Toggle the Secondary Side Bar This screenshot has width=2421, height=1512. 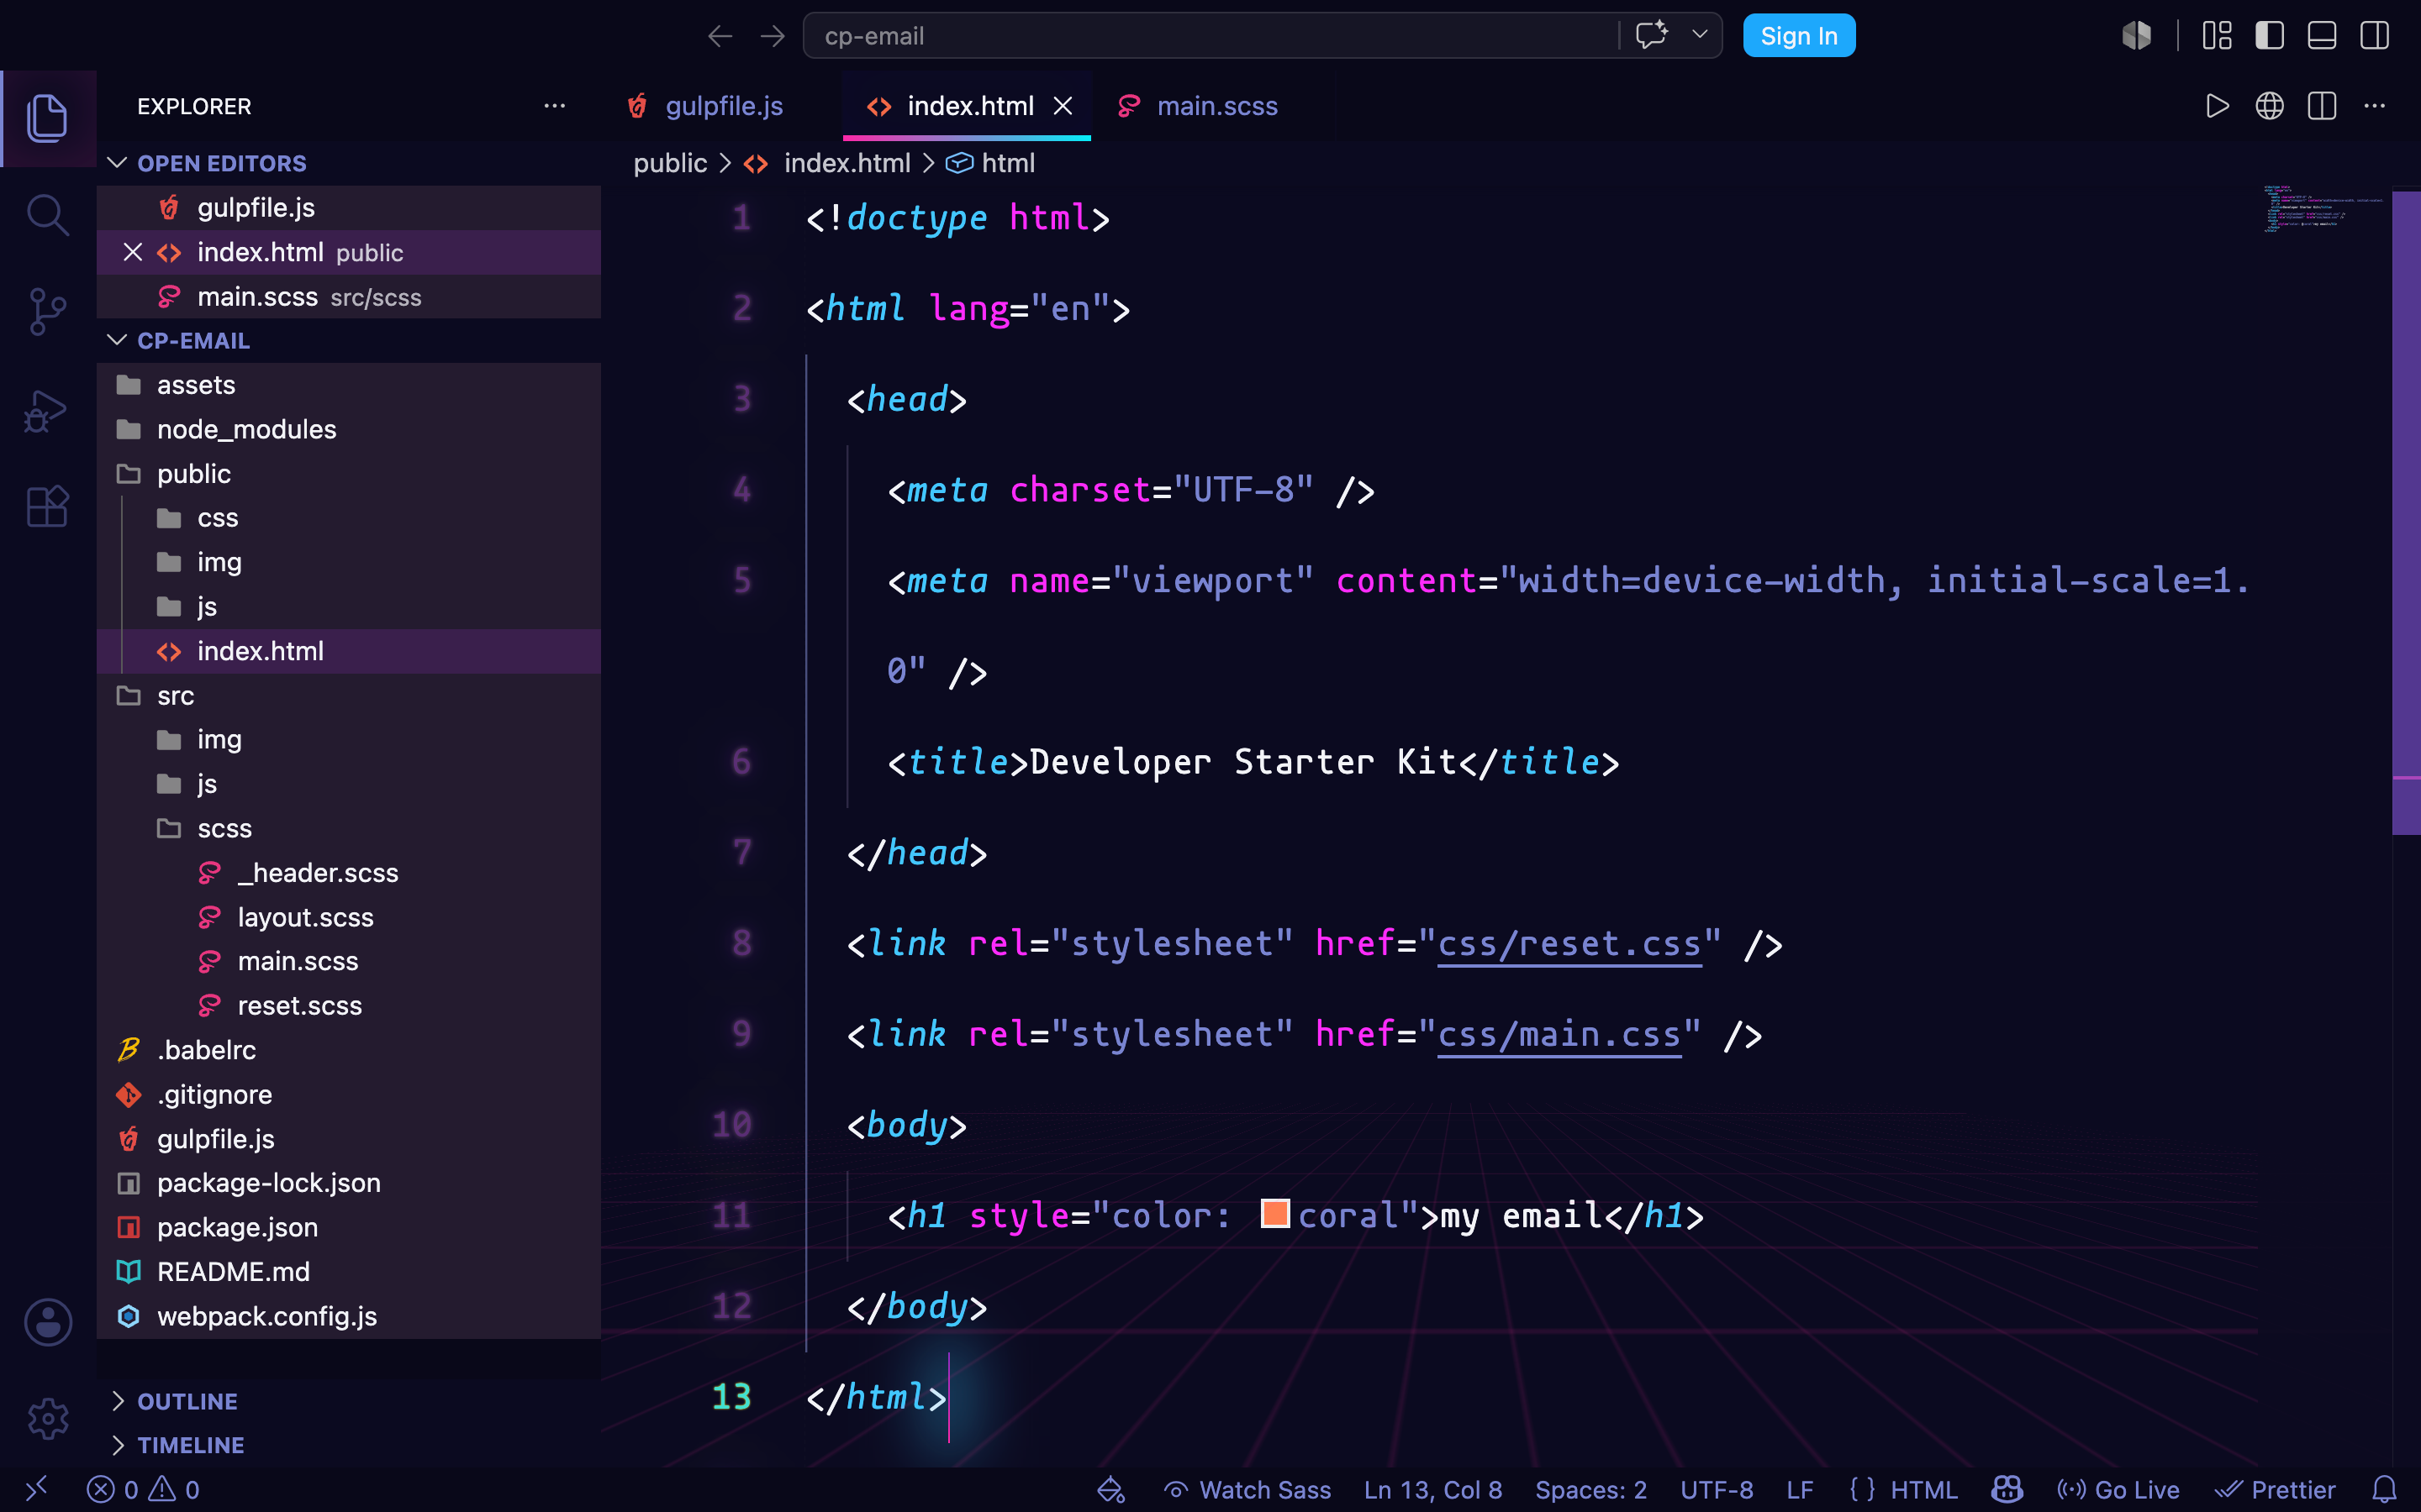(x=2374, y=36)
